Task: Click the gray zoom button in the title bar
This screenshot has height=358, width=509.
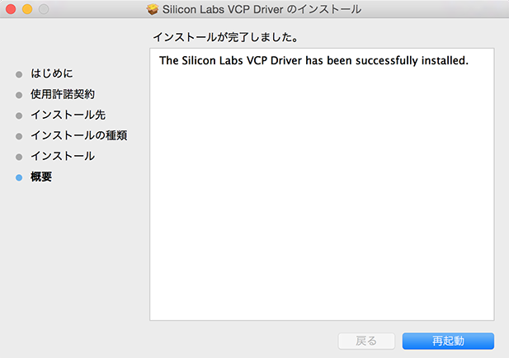Action: pyautogui.click(x=44, y=9)
